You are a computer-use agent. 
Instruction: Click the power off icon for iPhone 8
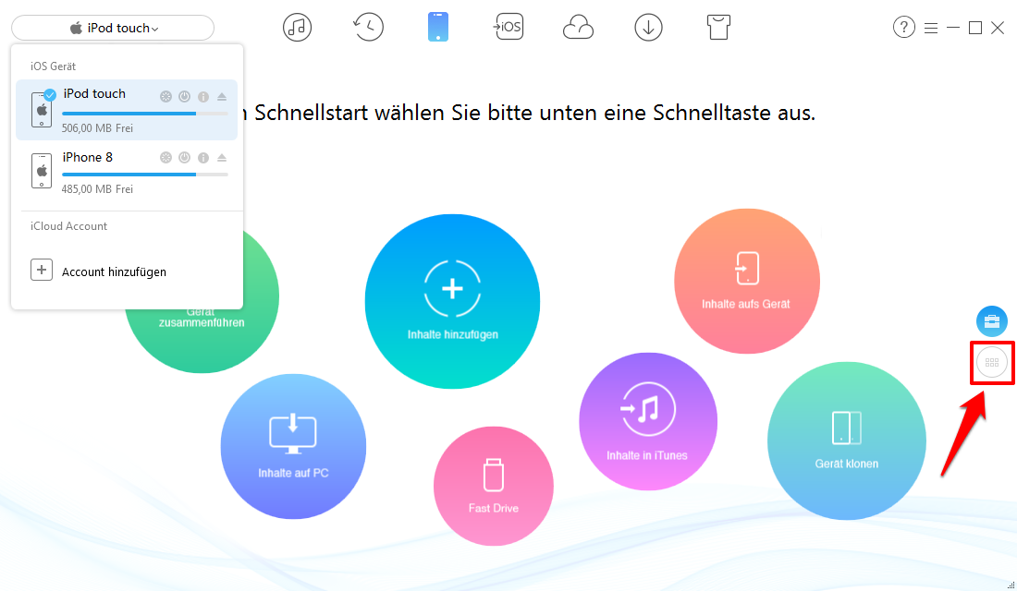[x=185, y=158]
